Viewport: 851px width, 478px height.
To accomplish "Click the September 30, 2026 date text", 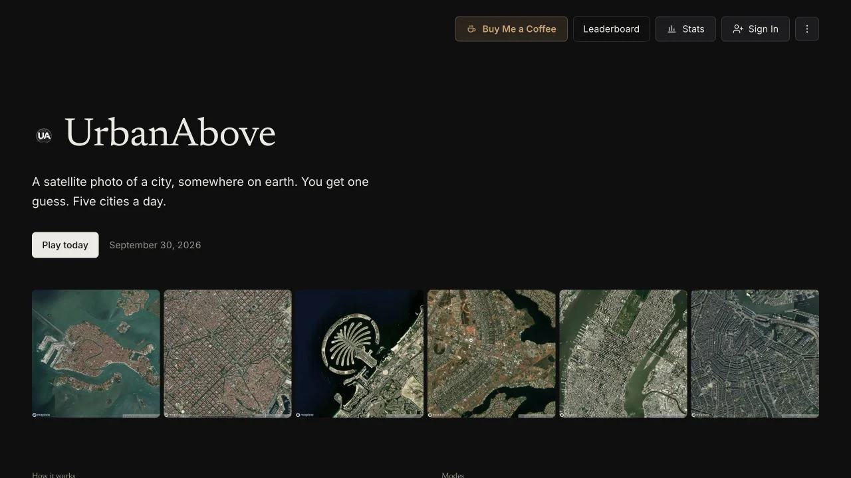I will click(155, 245).
